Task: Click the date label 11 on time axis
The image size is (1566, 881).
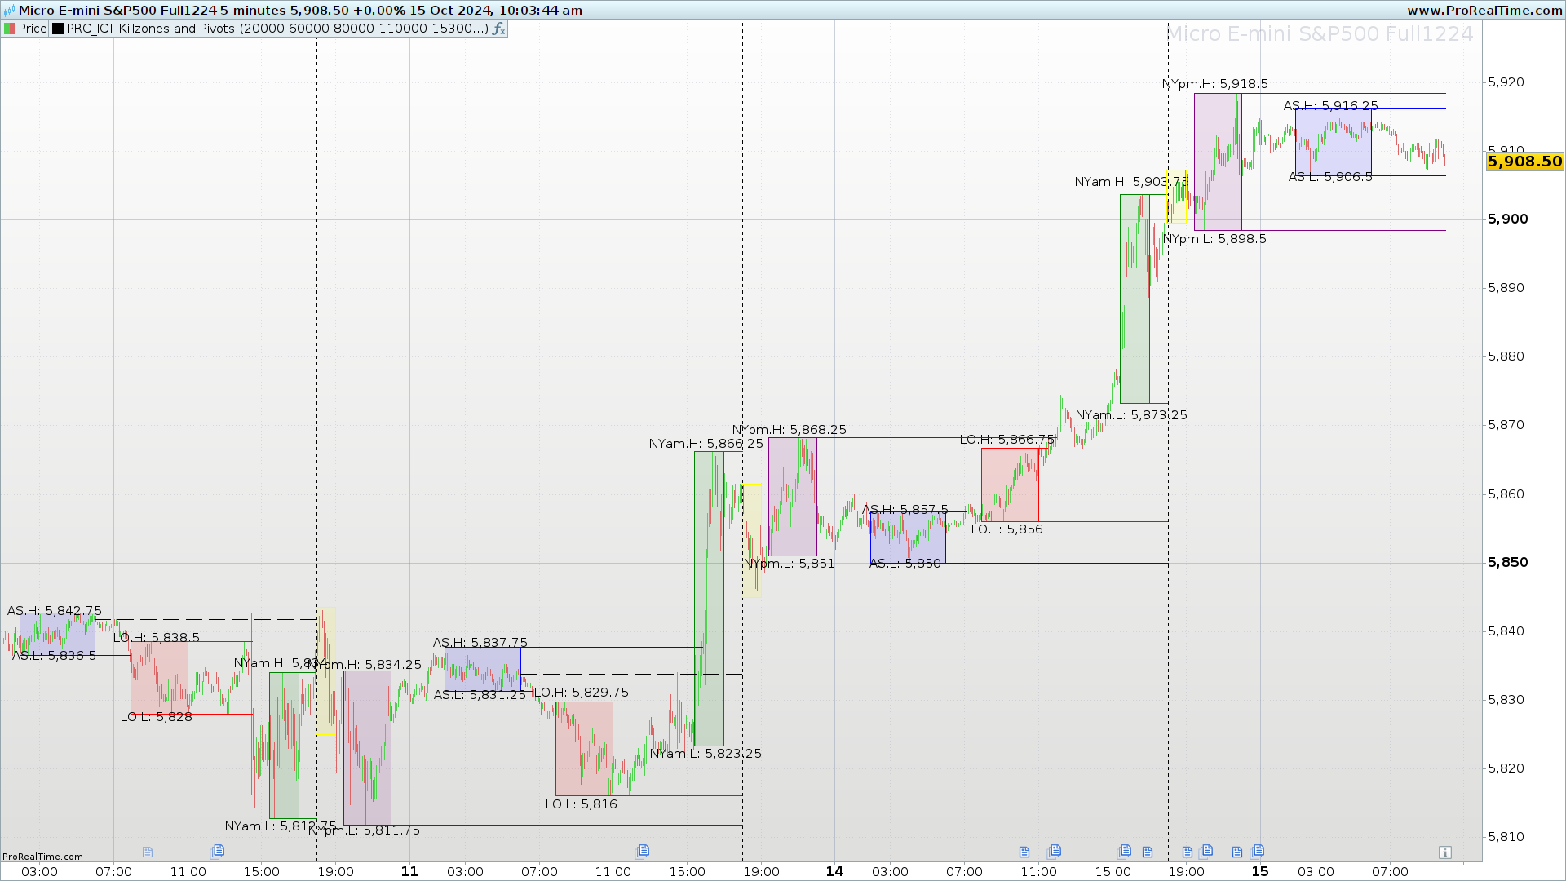Action: (409, 871)
